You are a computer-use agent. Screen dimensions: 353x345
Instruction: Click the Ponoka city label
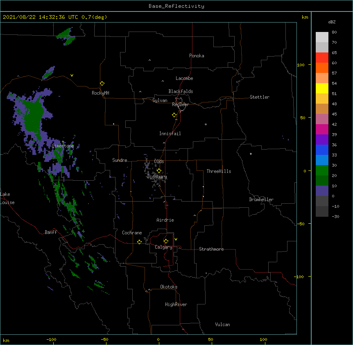(x=197, y=56)
